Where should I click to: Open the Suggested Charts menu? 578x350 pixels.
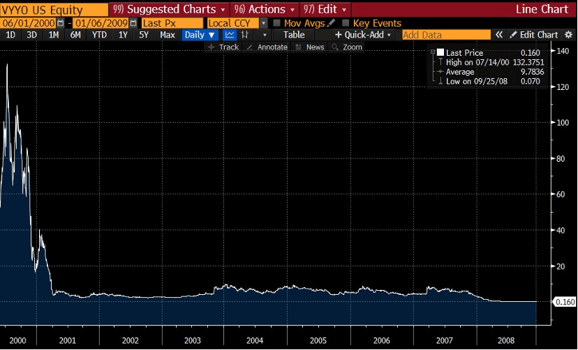coord(168,9)
